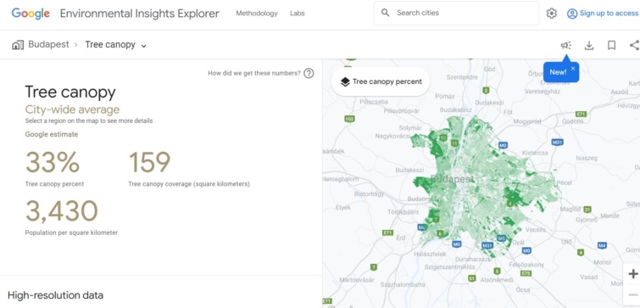Click Dunakeszi on the map

489,103
